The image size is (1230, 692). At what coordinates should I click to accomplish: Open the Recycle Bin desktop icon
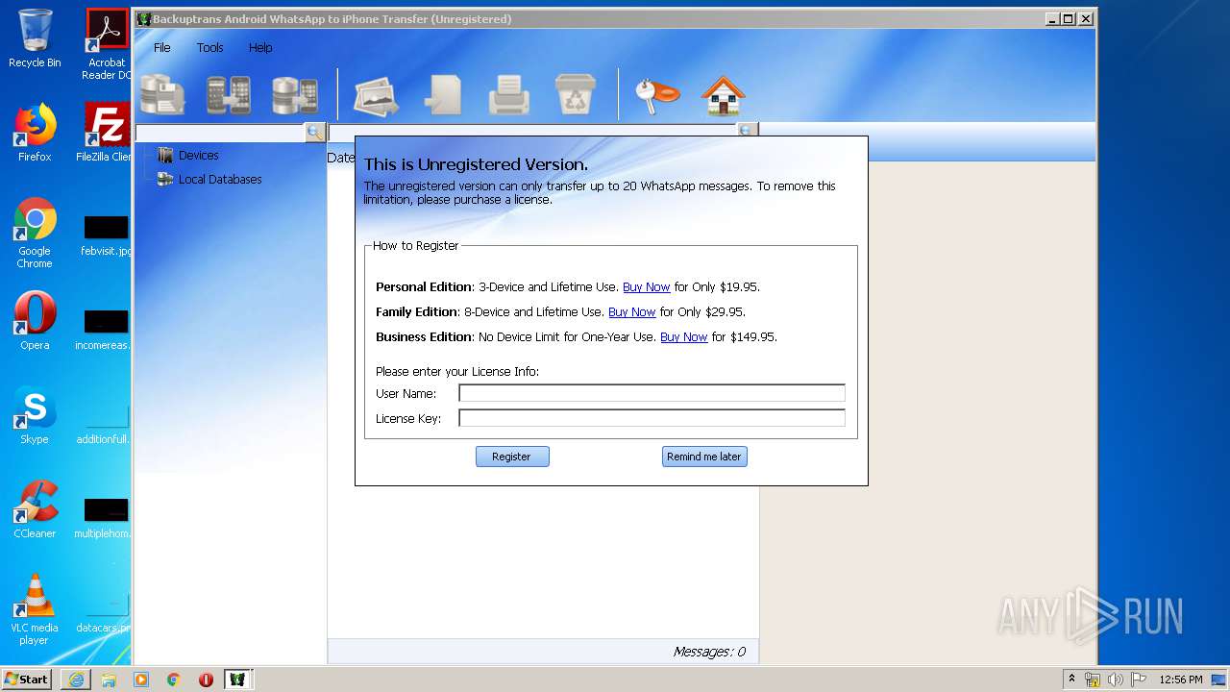35,38
